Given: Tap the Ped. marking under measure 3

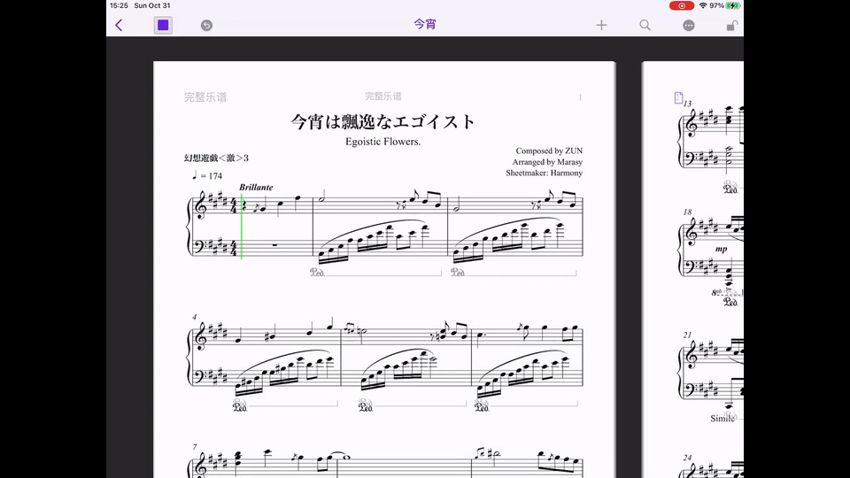Looking at the screenshot, I should pos(458,272).
